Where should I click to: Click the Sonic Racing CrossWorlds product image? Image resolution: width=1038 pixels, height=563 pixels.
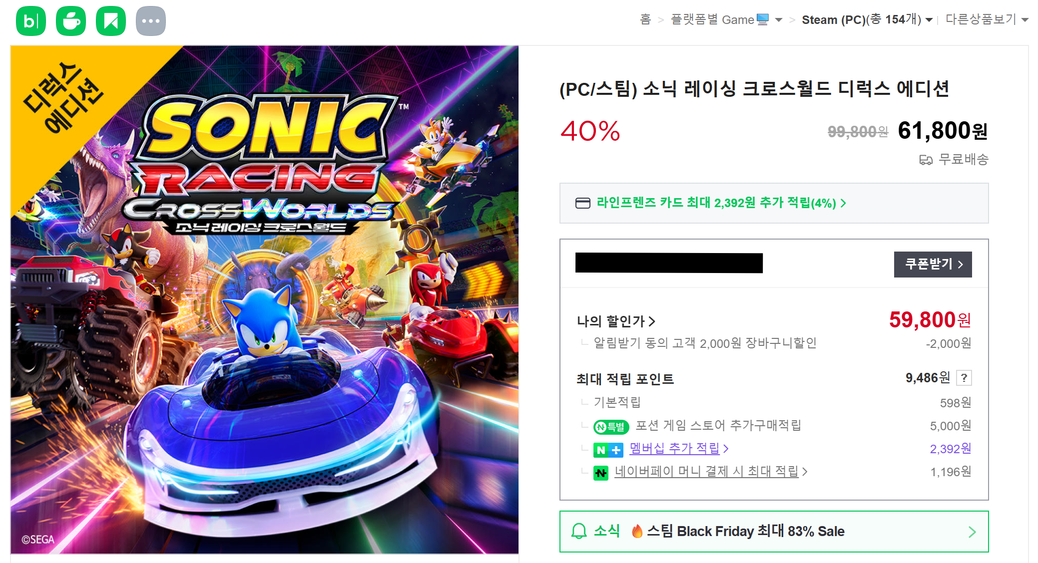point(264,299)
